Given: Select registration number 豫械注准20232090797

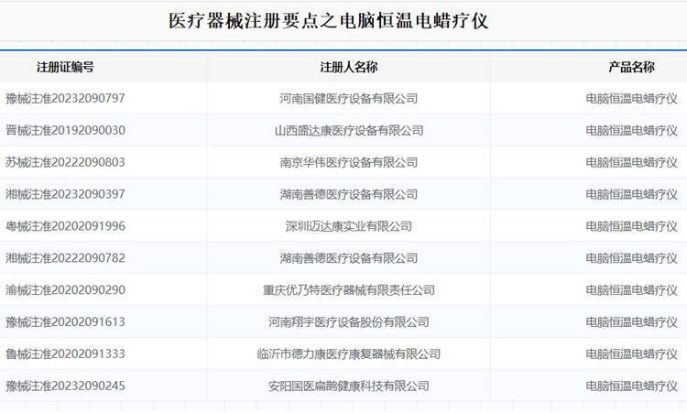Looking at the screenshot, I should [x=65, y=98].
